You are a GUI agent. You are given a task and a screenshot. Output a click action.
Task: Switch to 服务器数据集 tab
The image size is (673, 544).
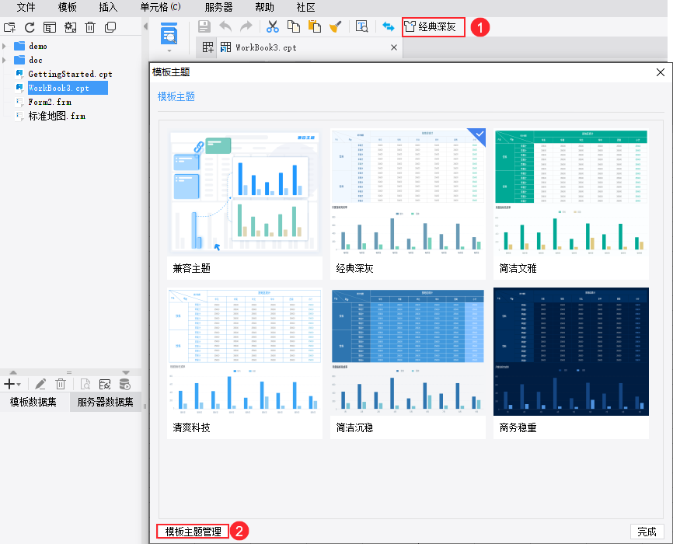[105, 402]
